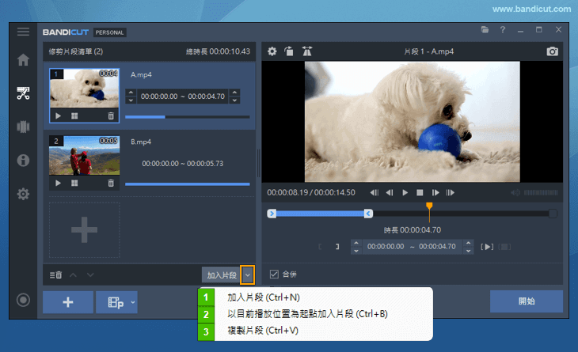The width and height of the screenshot is (578, 352).
Task: Select the B.mp4 mountain thumbnail
Action: pos(85,155)
